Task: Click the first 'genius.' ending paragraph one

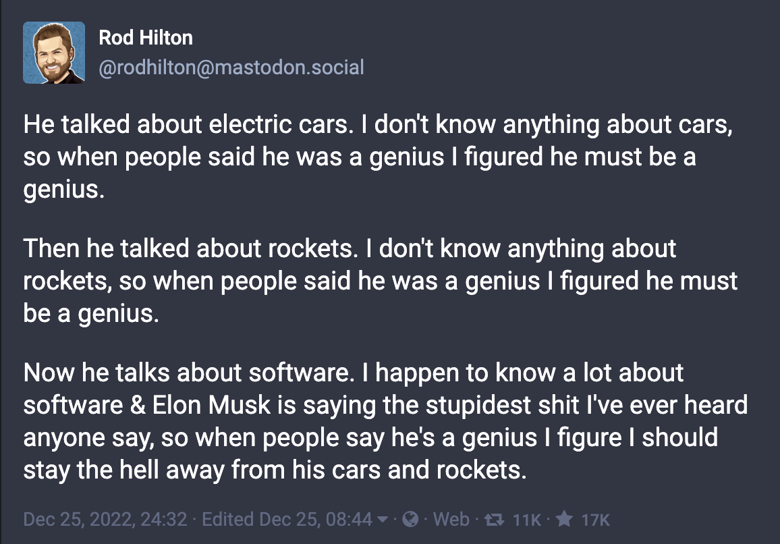Action: [63, 190]
